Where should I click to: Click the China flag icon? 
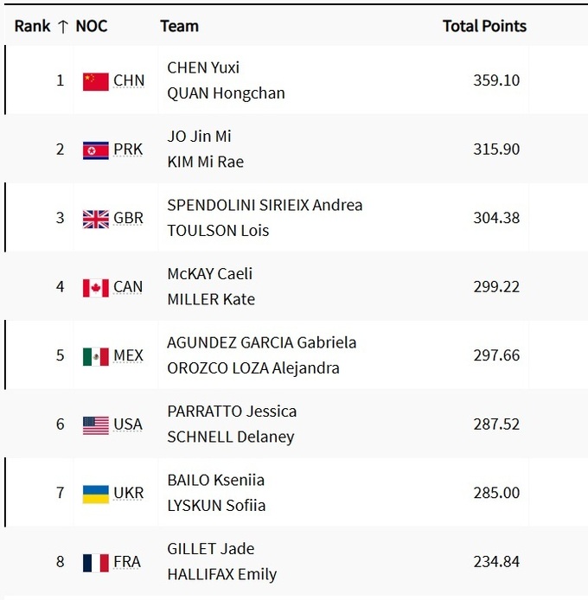pyautogui.click(x=96, y=81)
